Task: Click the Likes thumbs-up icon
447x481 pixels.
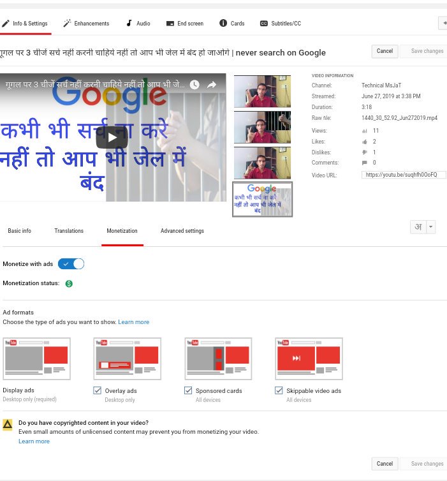Action: point(365,142)
